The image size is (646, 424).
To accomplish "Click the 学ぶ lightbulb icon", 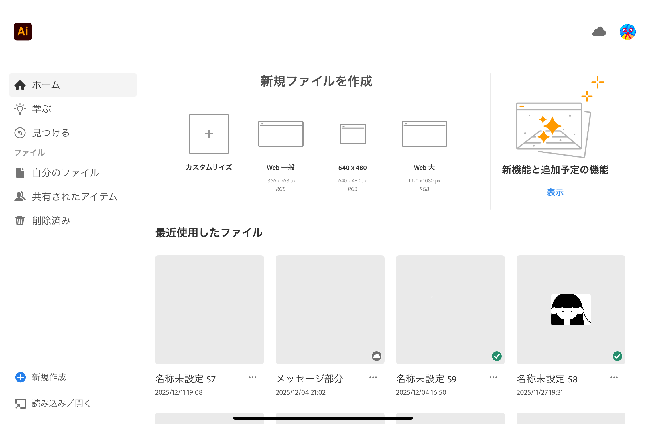I will click(x=20, y=109).
